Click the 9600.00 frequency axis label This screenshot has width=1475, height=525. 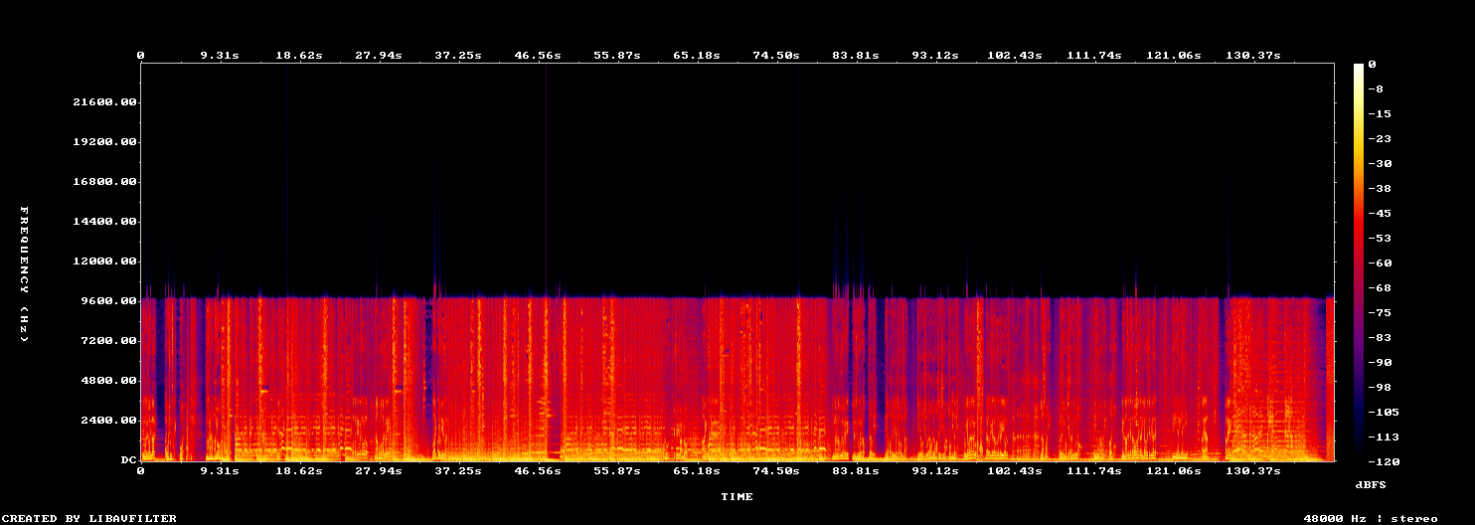[108, 301]
